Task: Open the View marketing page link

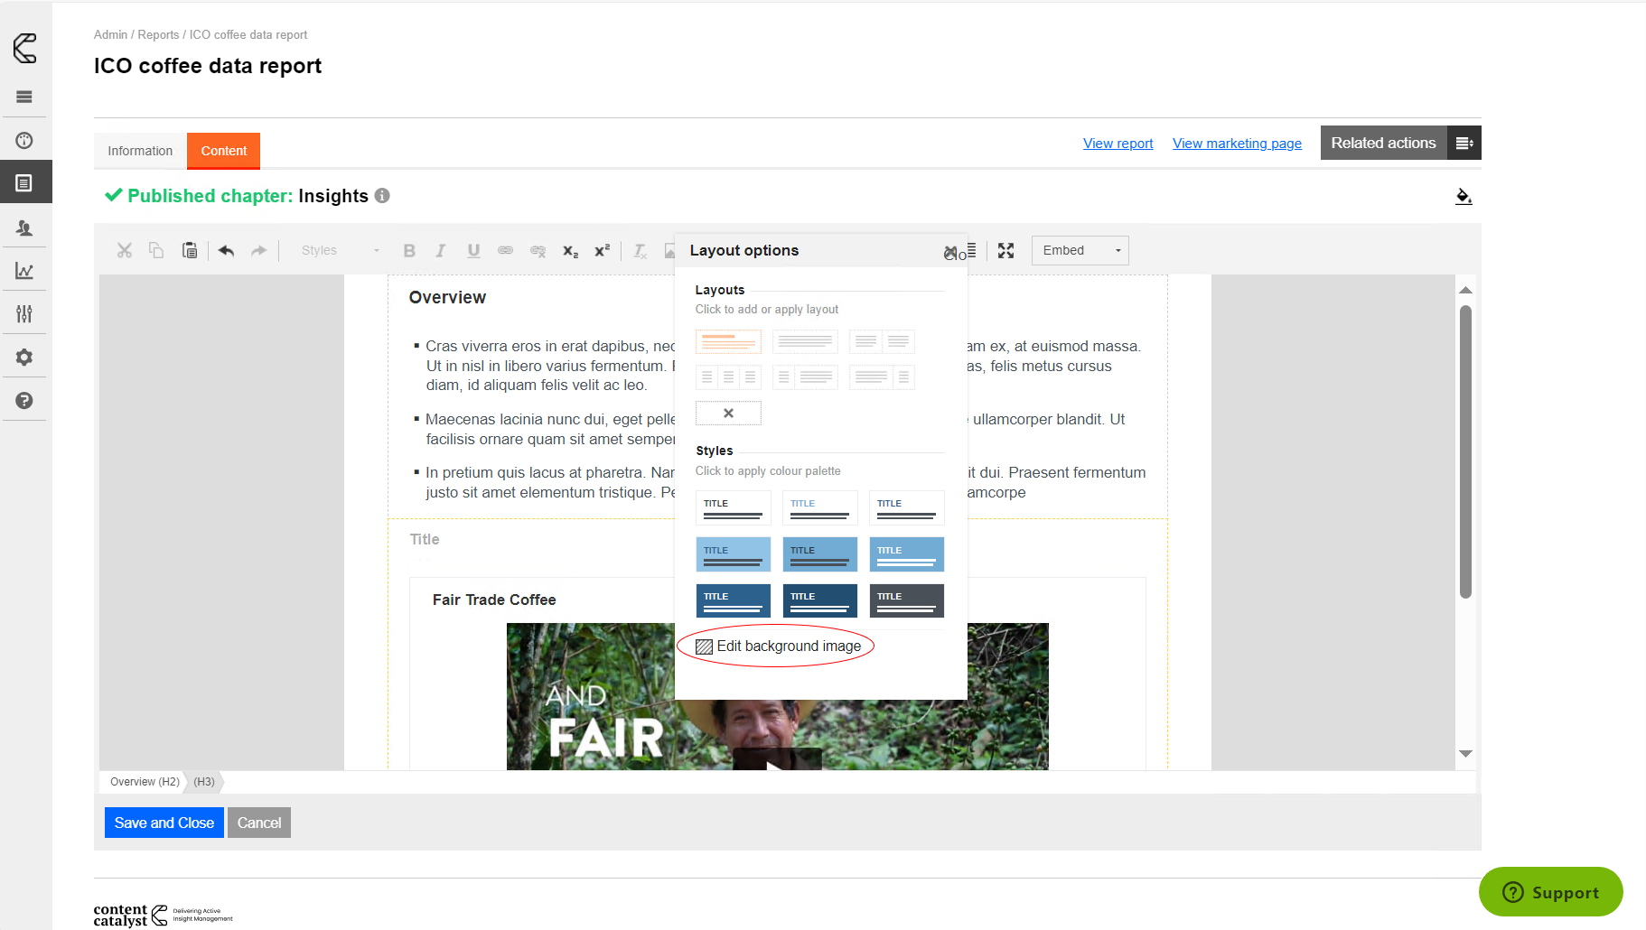Action: (x=1237, y=143)
